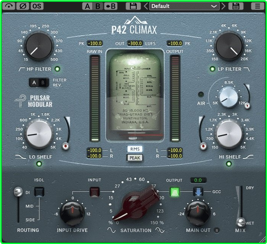Enable oversampling with the OS button
The width and height of the screenshot is (267, 244).
point(37,6)
